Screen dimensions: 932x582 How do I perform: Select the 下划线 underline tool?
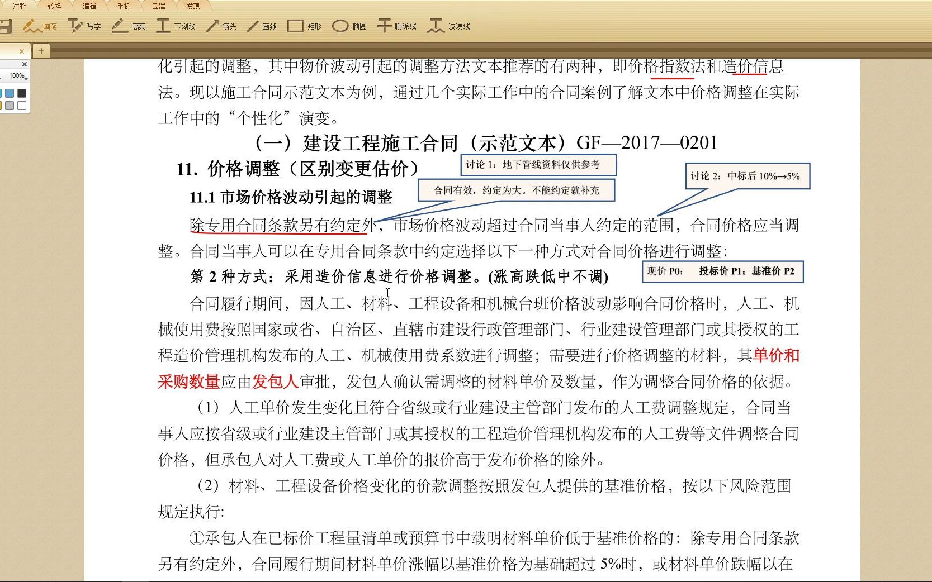pyautogui.click(x=176, y=26)
